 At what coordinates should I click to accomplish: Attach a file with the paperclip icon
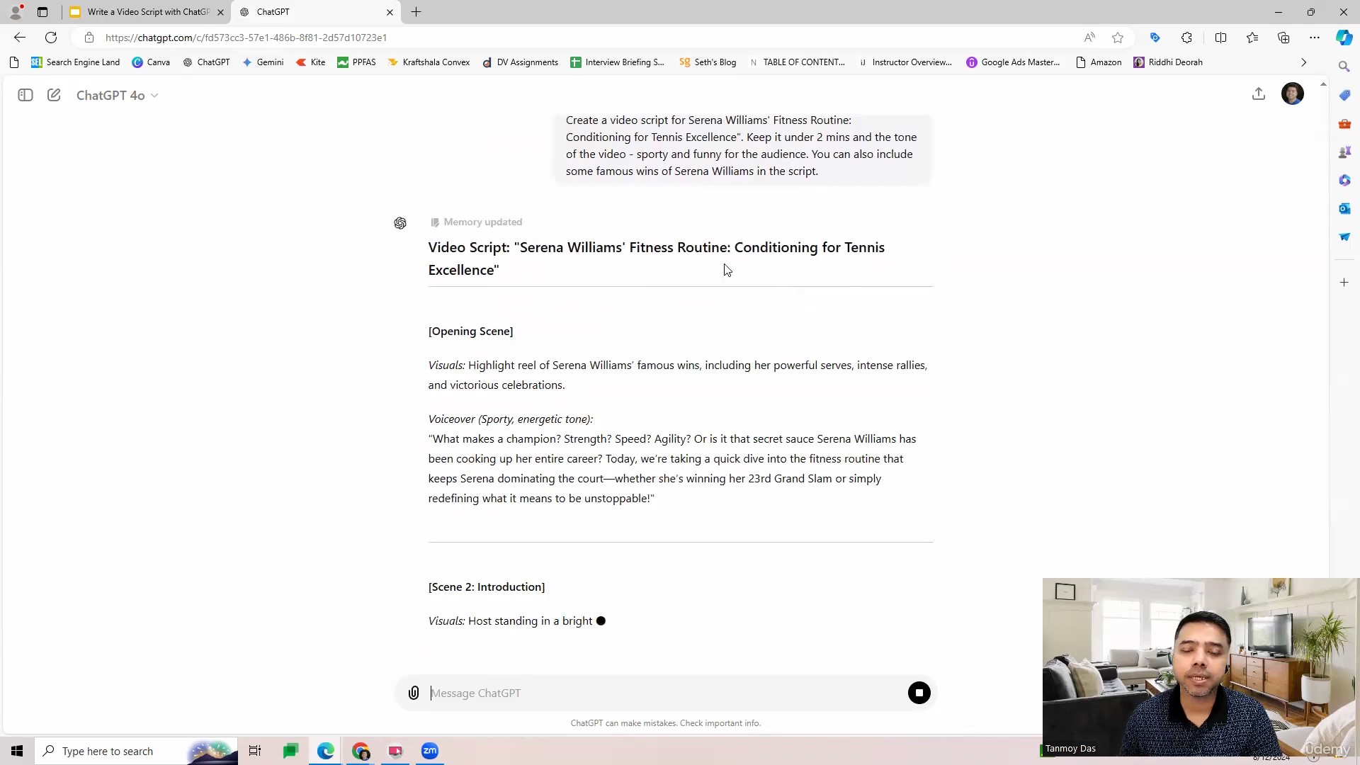[x=414, y=693]
